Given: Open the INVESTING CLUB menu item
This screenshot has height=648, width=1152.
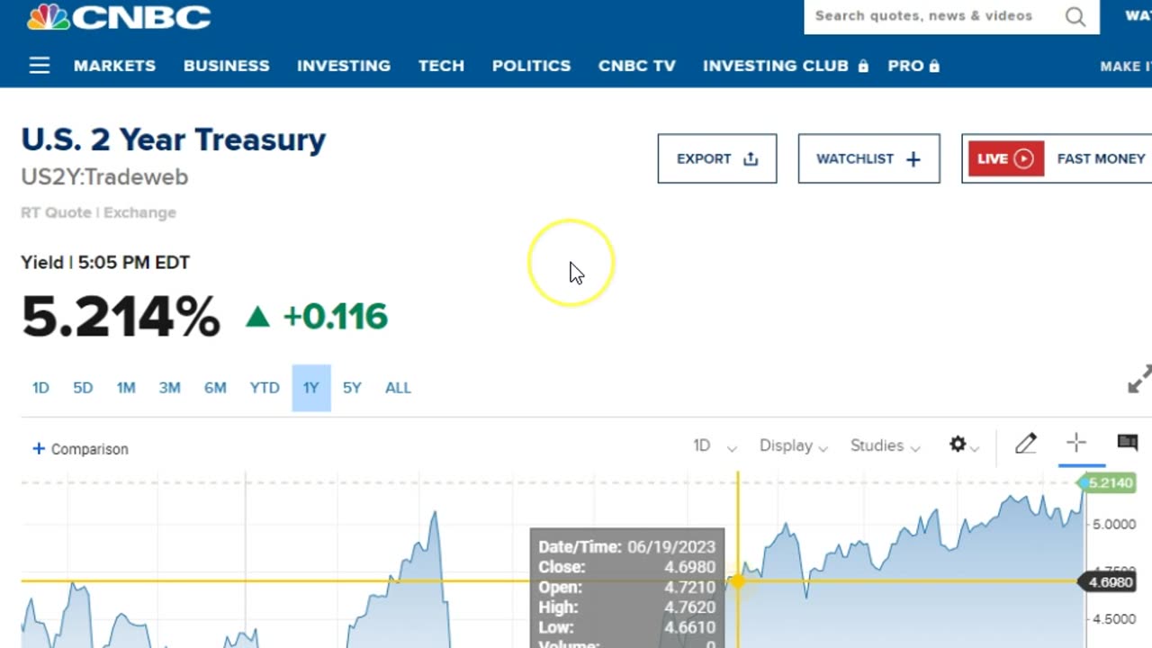Looking at the screenshot, I should [776, 66].
